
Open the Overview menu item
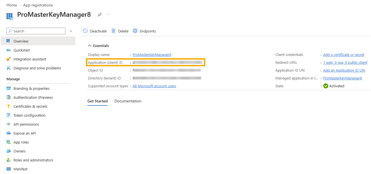pyautogui.click(x=38, y=41)
